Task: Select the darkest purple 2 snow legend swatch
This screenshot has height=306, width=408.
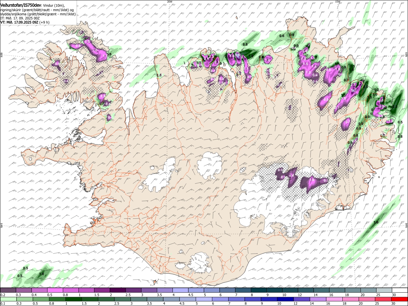Action: 117,290
